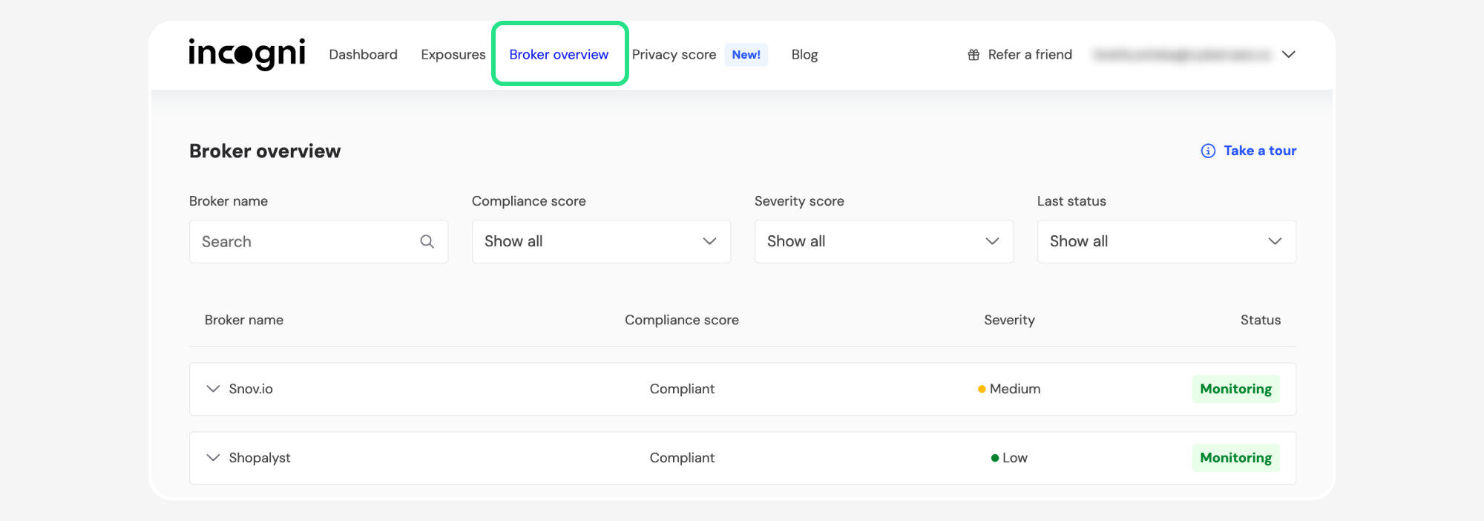Click the gift icon beside Refer a friend
The image size is (1484, 521).
[x=974, y=55]
